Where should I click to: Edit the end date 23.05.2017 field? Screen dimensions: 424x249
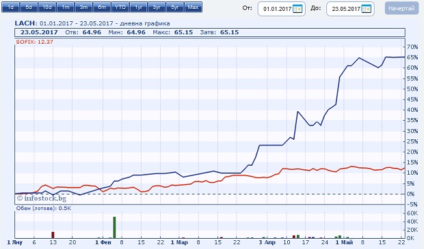pos(346,9)
